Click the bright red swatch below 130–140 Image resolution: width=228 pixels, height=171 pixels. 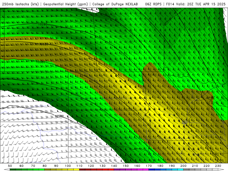tap(111, 170)
